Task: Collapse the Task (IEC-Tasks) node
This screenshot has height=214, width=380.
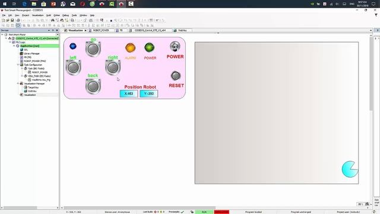Action: 22,68
